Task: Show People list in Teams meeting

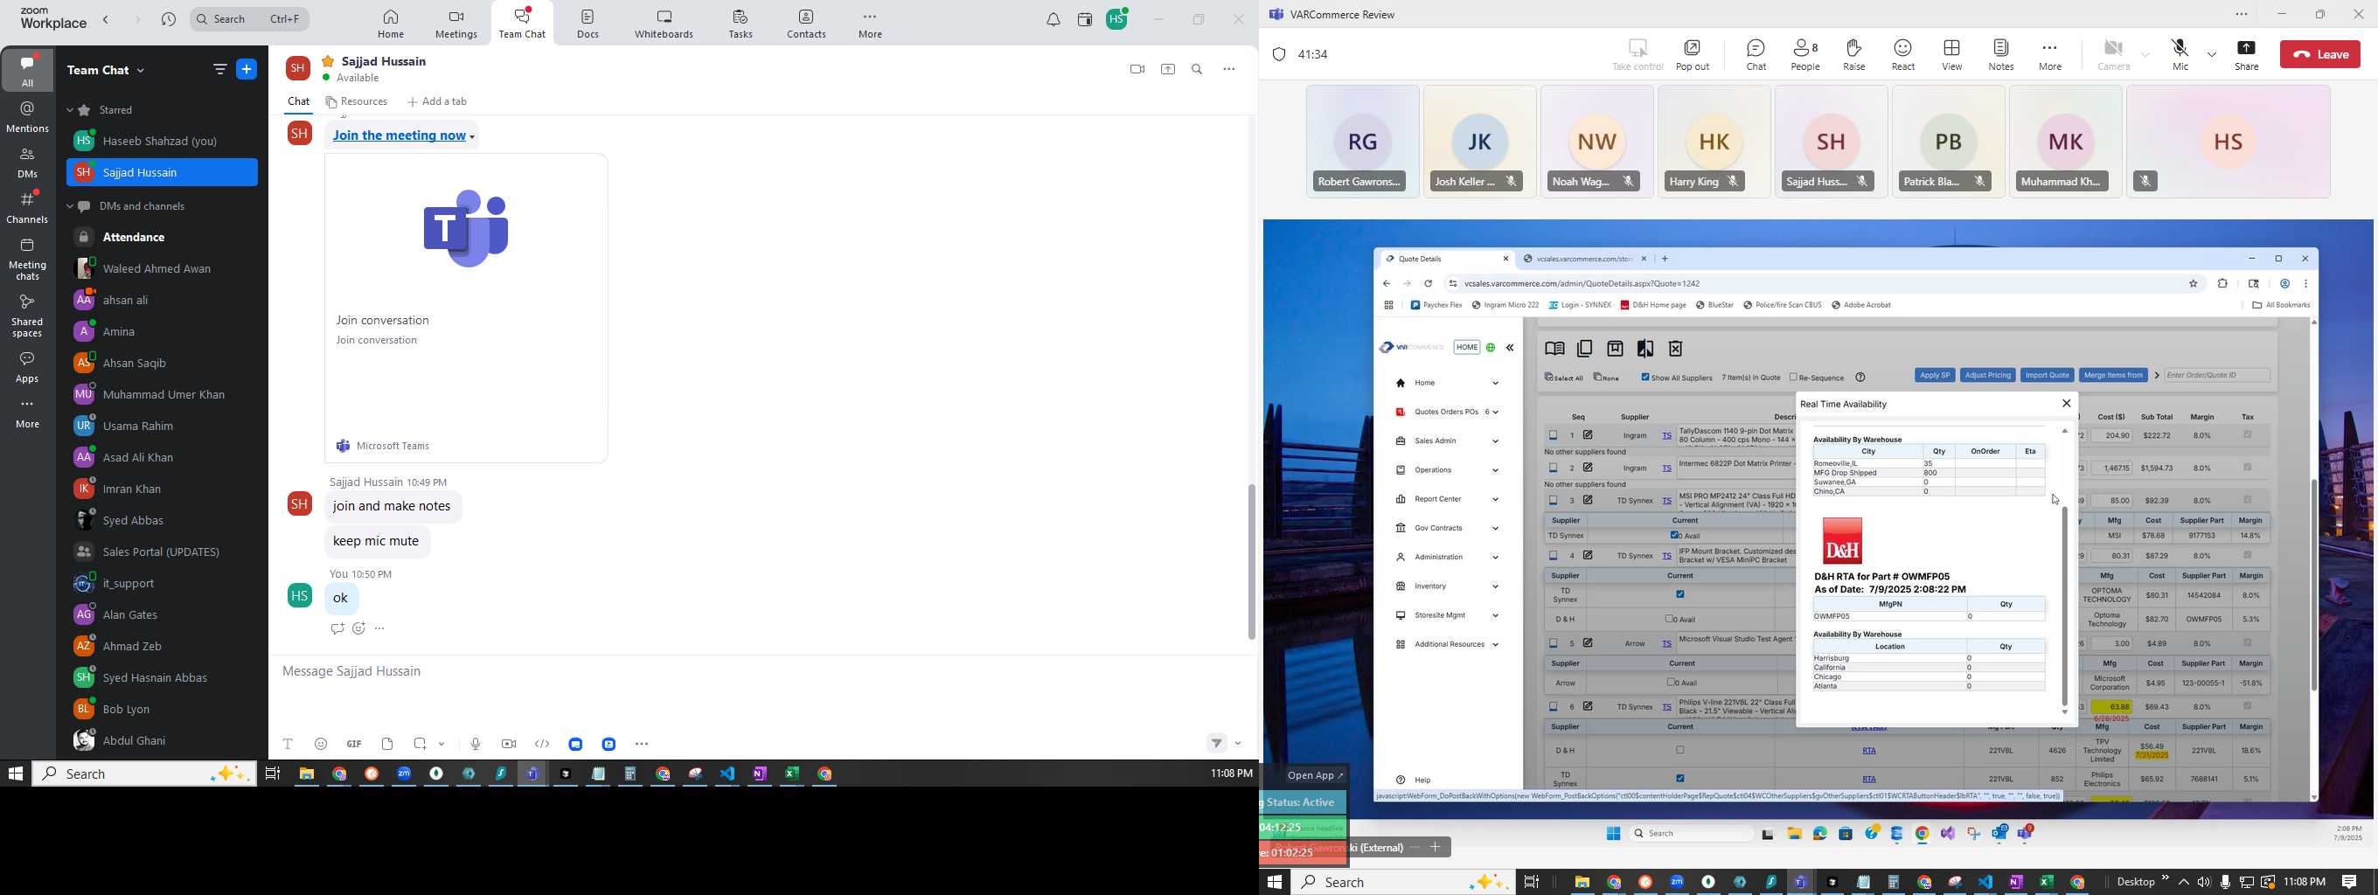Action: point(1804,54)
